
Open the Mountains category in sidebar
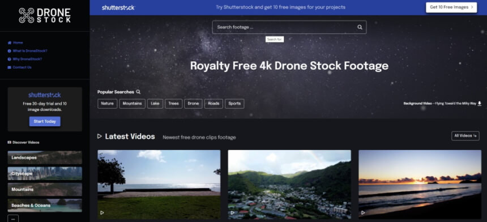[x=45, y=189]
